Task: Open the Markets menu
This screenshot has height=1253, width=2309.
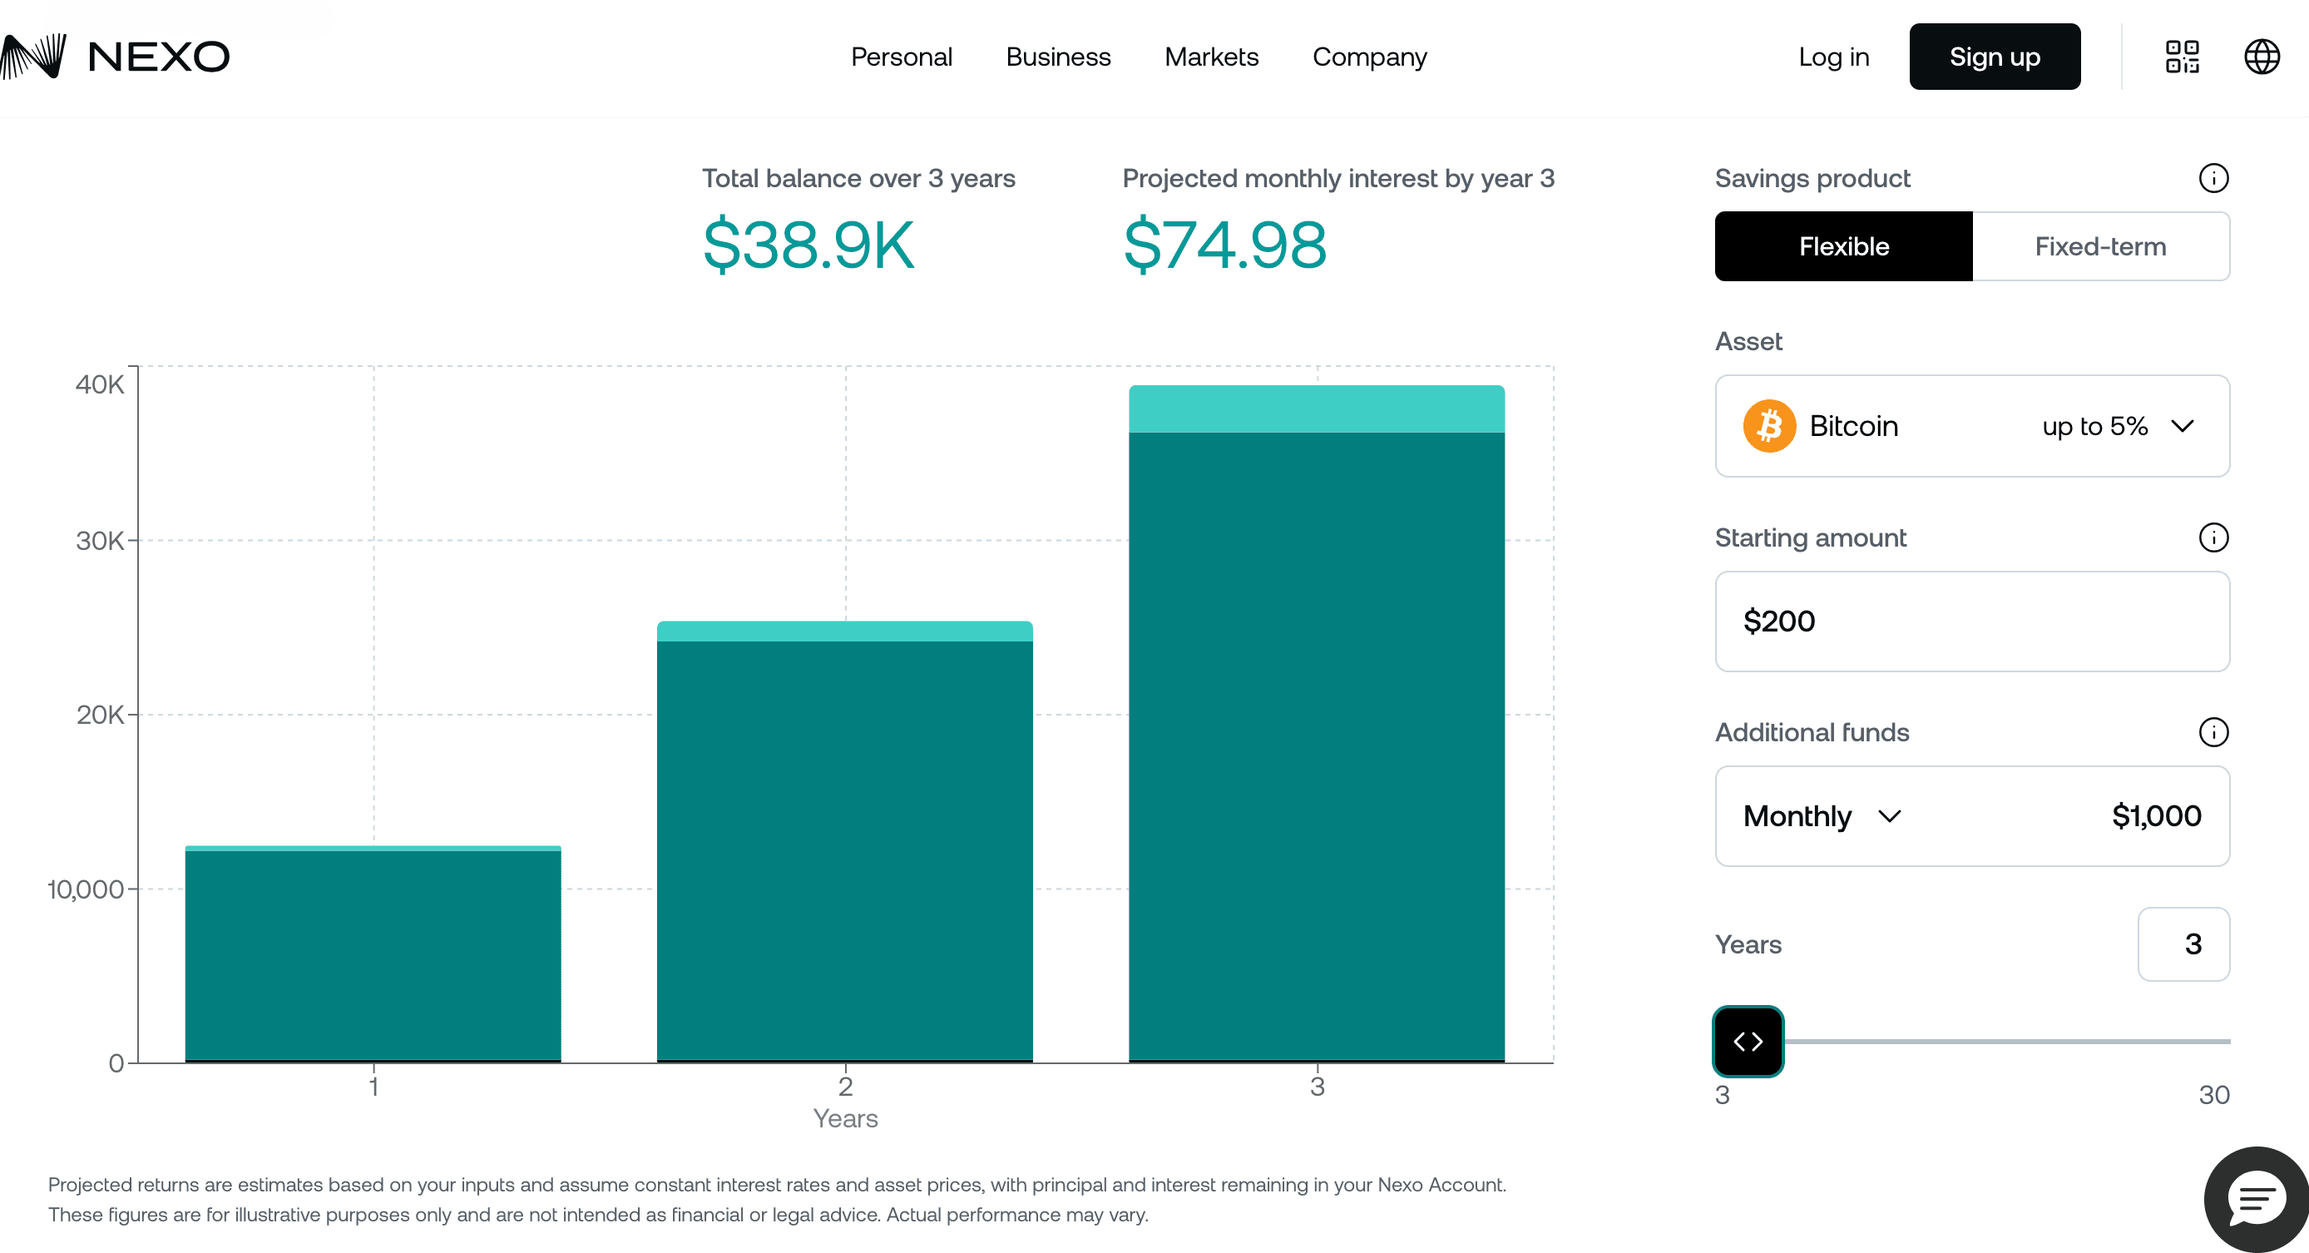Action: [x=1211, y=57]
